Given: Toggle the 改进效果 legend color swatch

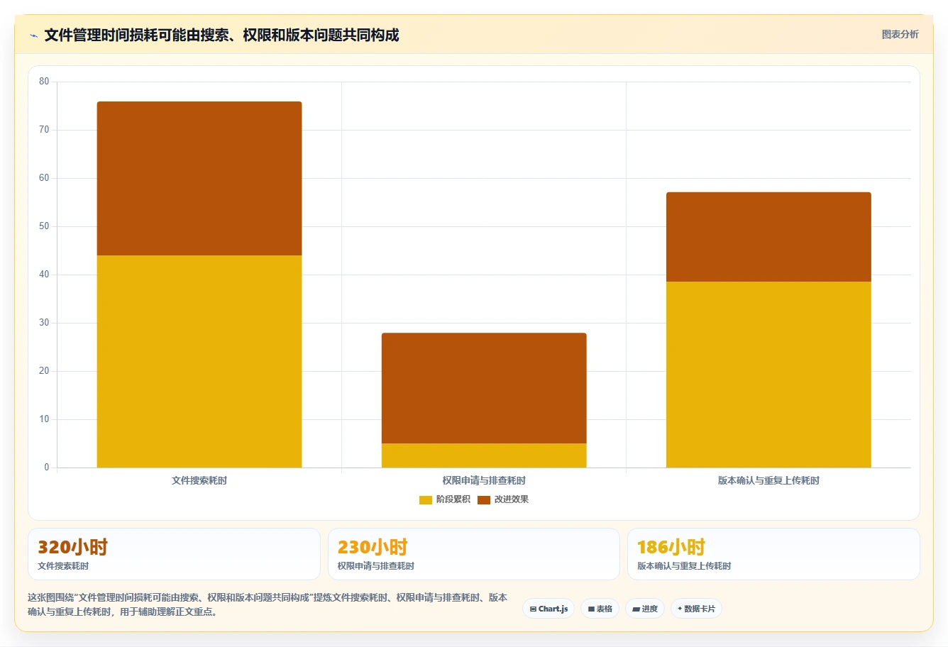Looking at the screenshot, I should [484, 500].
